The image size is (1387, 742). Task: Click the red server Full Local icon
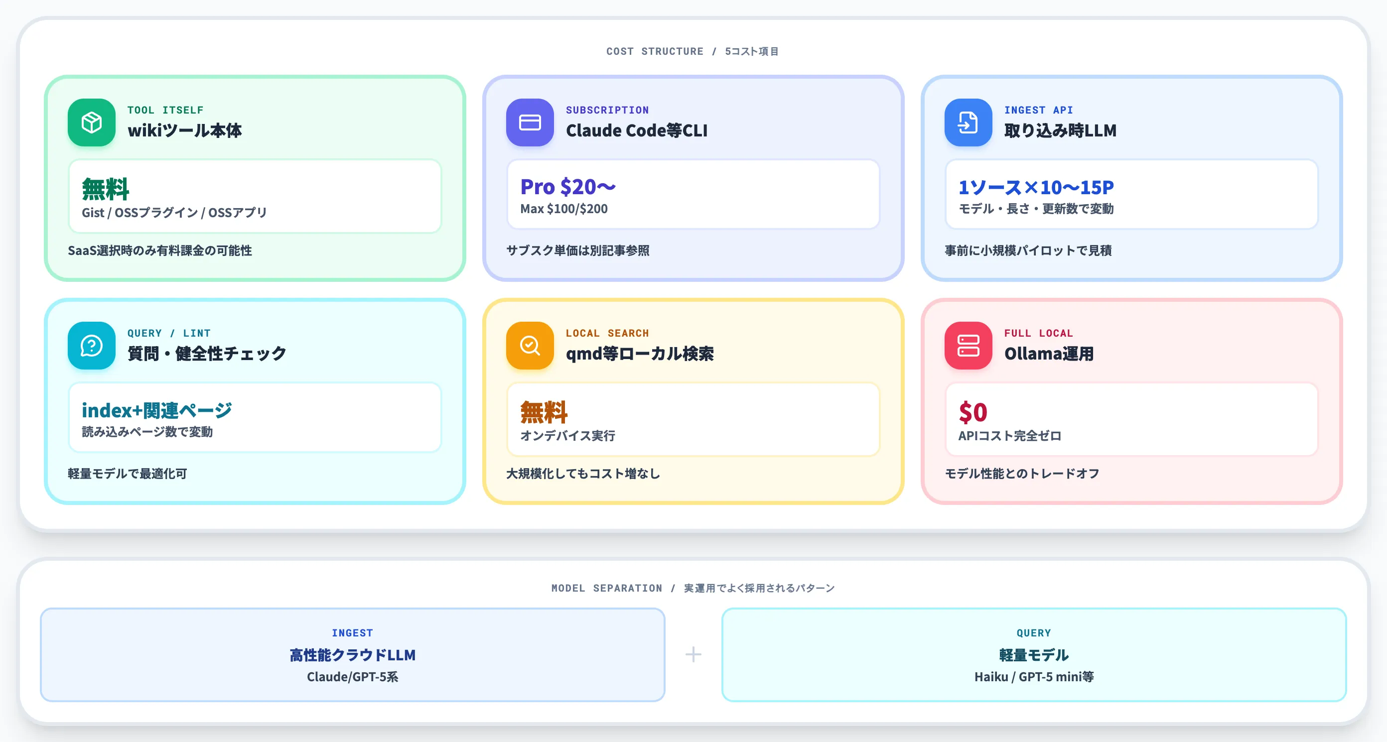pos(968,346)
